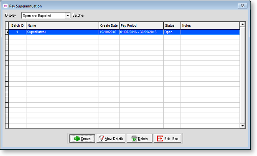Click the Delete trash bin icon
The image size is (257, 156).
click(134, 138)
